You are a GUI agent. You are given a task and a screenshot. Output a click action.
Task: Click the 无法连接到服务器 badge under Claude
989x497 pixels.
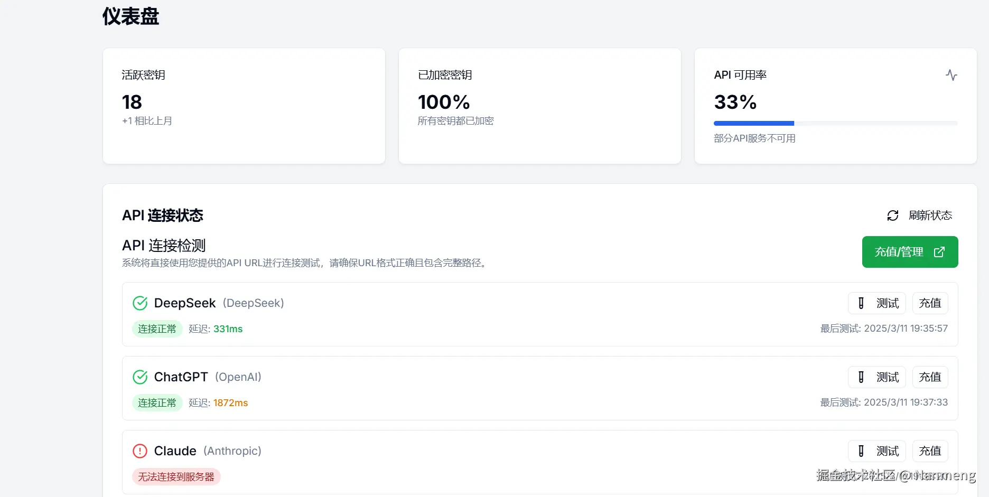click(x=176, y=476)
